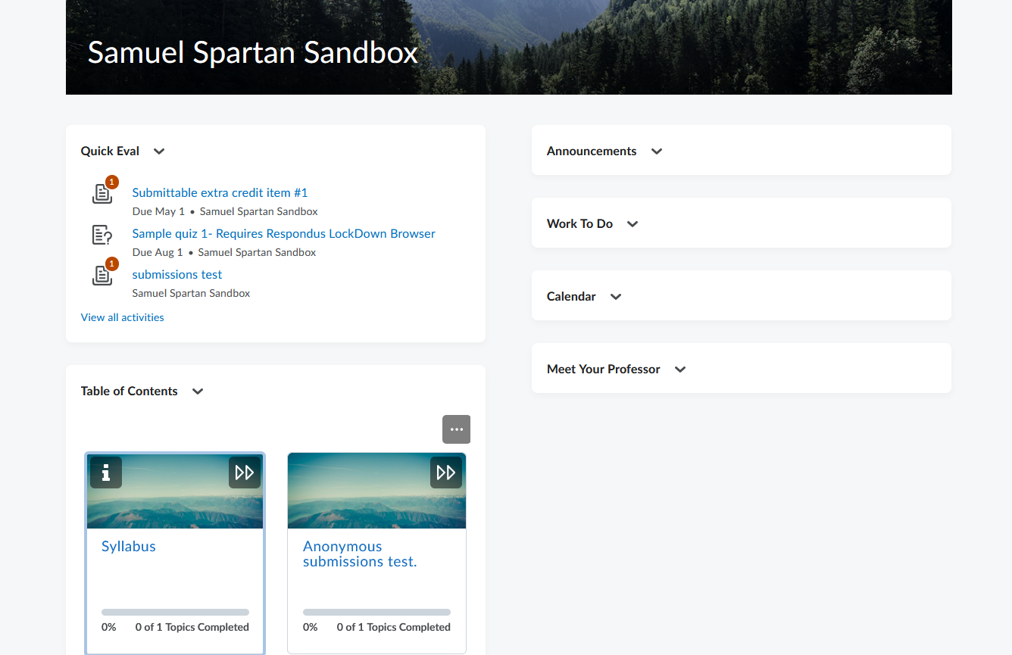Open Submittable extra credit item #1 link
The height and width of the screenshot is (655, 1012).
click(x=220, y=192)
